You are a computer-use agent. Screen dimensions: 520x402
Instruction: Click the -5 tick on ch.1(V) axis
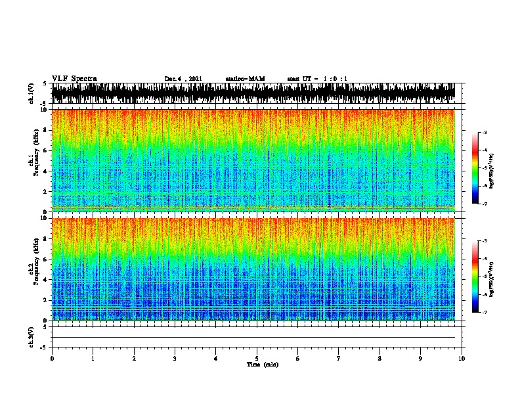click(x=43, y=104)
